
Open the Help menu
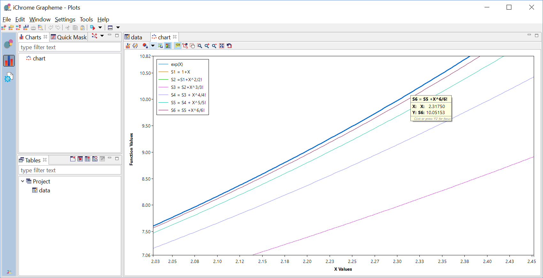pyautogui.click(x=103, y=19)
